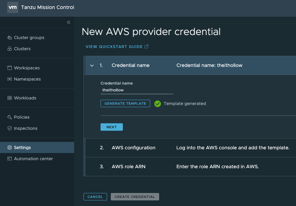296x206 pixels.
Task: Expand step 2 AWS configuration
Action: pyautogui.click(x=133, y=148)
